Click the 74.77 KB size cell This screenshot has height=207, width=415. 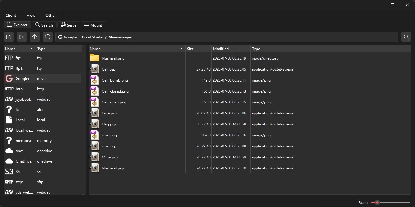pos(204,168)
